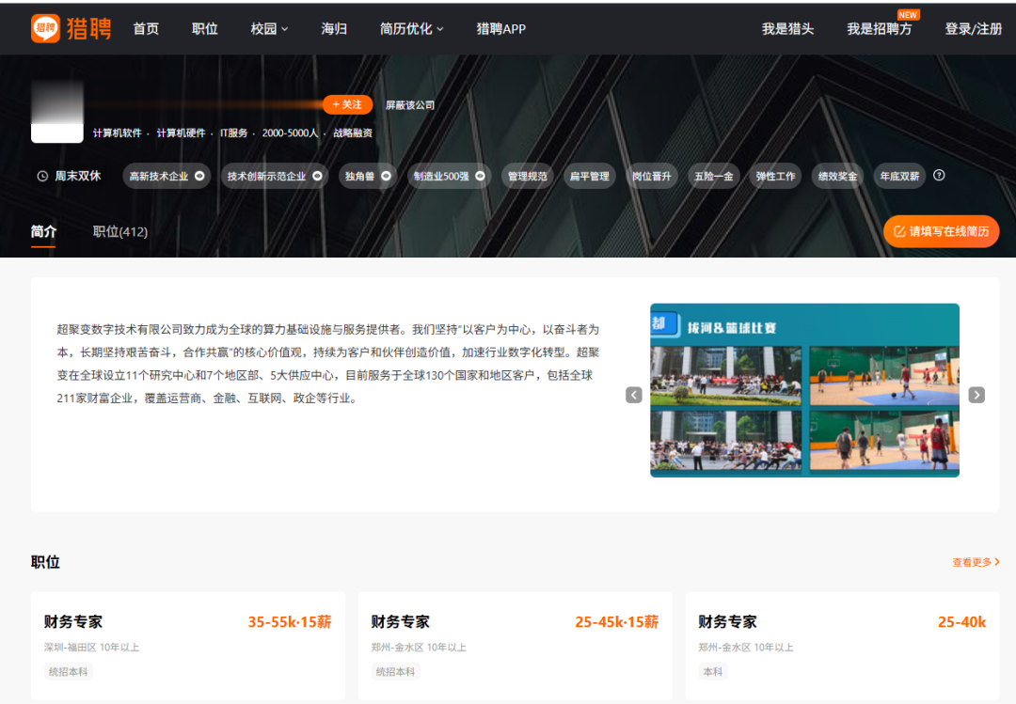Click the 查看更多 link in 职位 section

pos(974,561)
